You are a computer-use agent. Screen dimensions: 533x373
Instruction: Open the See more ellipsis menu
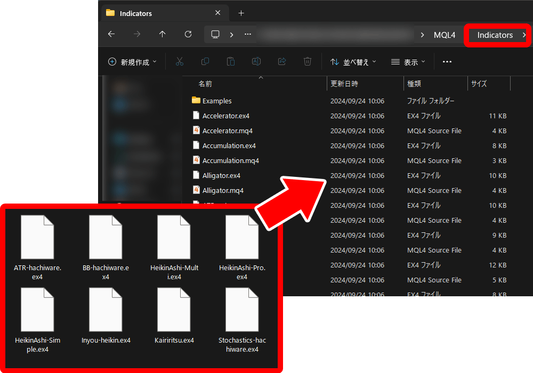tap(447, 62)
